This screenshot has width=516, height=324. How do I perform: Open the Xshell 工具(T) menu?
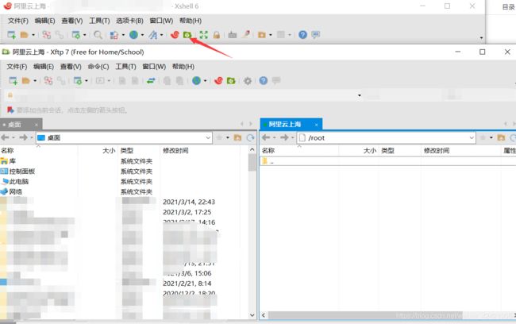[x=99, y=21]
